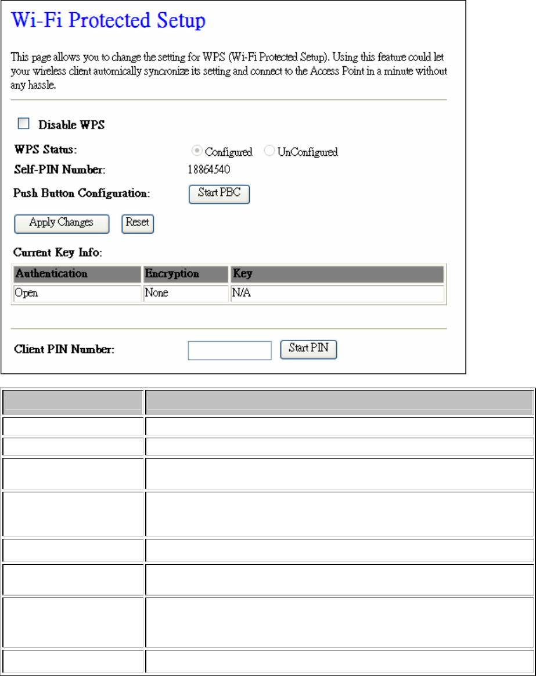Screen dimensions: 536x676
Task: Click the N/A key cell
Action: point(337,294)
